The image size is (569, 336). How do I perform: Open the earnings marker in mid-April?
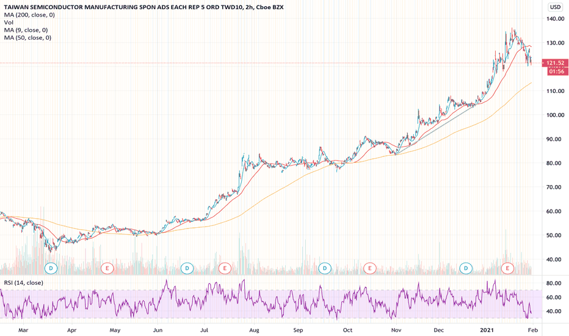tap(107, 268)
